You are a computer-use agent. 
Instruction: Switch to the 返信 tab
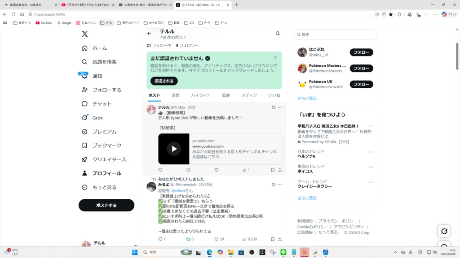tap(176, 95)
